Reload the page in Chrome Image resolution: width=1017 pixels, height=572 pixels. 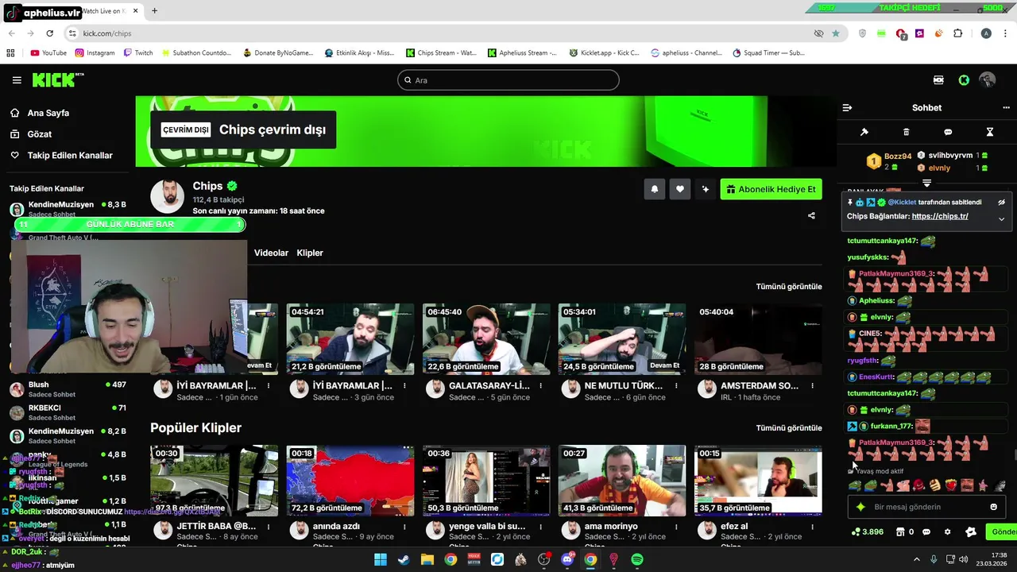coord(49,33)
